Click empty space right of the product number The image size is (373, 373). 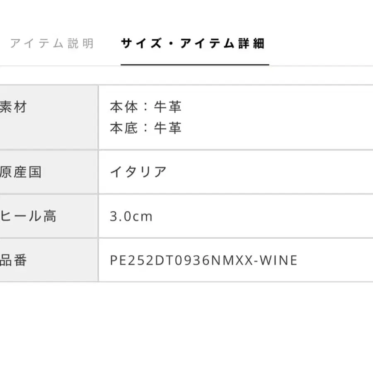pyautogui.click(x=336, y=260)
